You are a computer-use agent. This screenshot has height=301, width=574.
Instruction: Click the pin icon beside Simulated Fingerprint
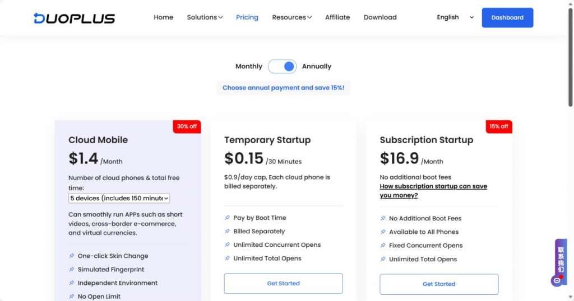71,270
